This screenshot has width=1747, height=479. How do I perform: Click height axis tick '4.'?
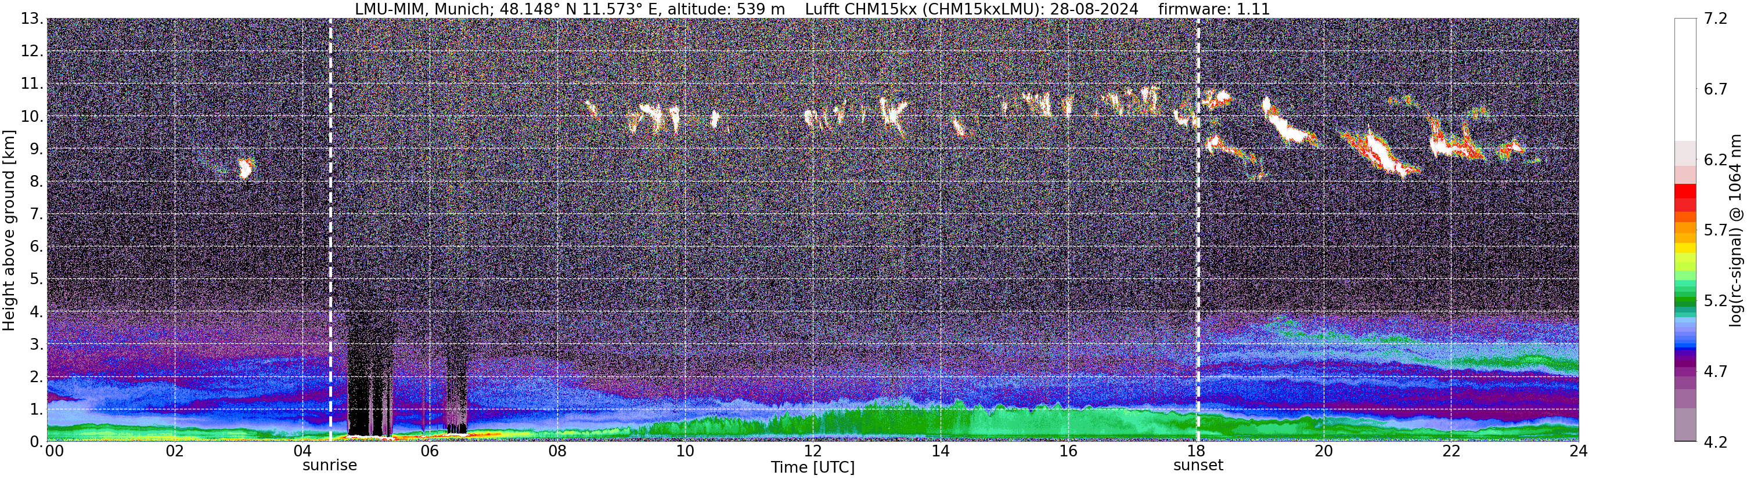(36, 311)
